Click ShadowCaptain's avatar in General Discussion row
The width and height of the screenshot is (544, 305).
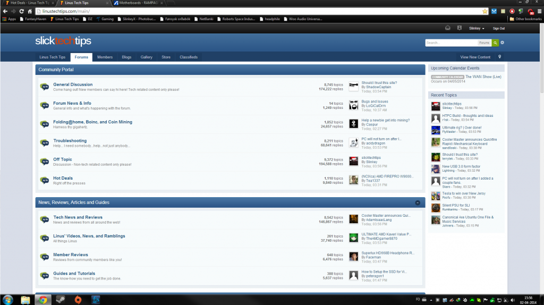[x=353, y=87]
